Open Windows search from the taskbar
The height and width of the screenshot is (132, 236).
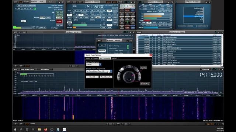click(21, 129)
